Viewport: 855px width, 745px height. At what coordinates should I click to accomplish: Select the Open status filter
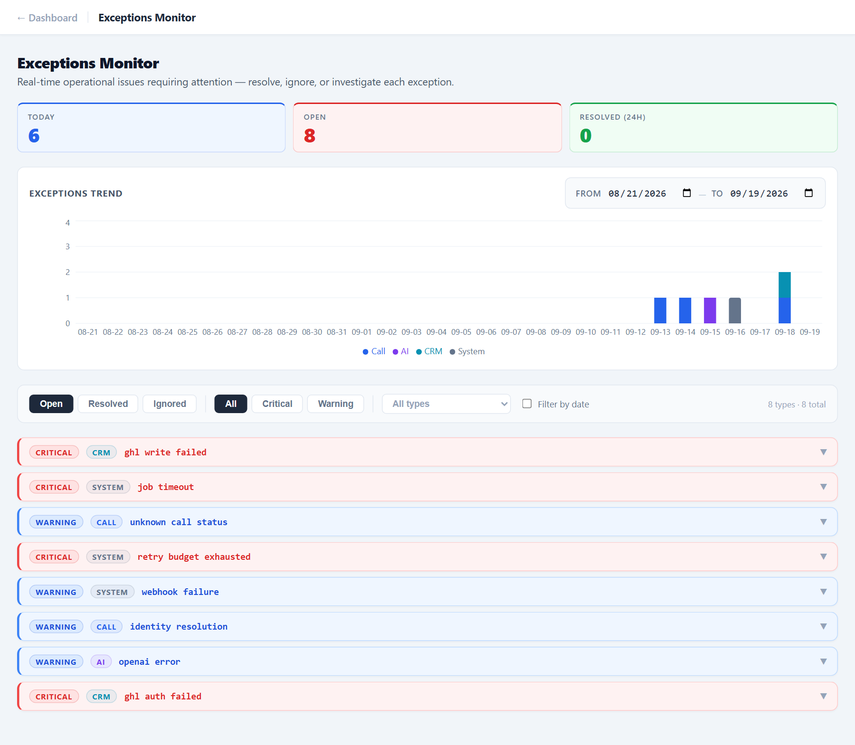point(51,404)
